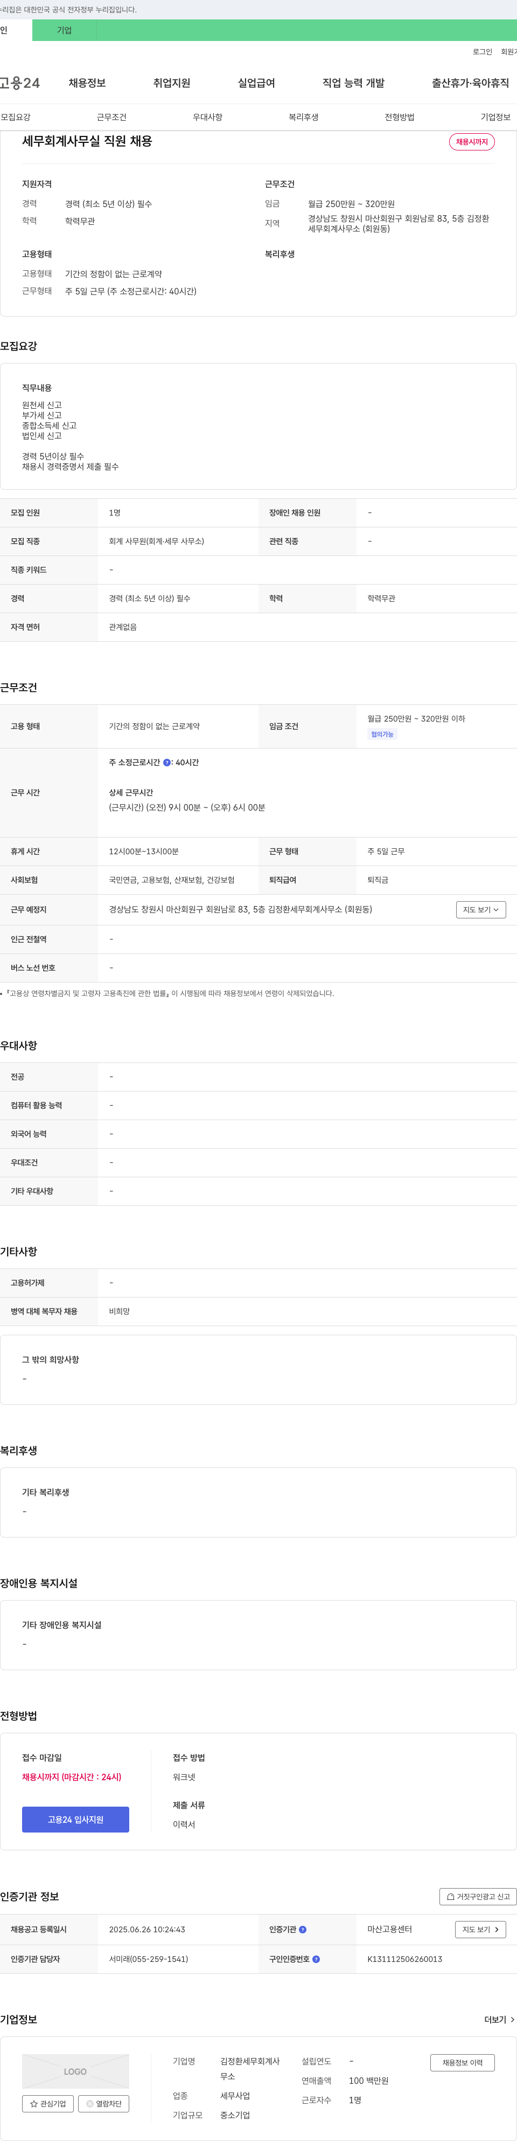
Task: Click the help icon next to 주 소정근로시간
Action: tap(167, 762)
